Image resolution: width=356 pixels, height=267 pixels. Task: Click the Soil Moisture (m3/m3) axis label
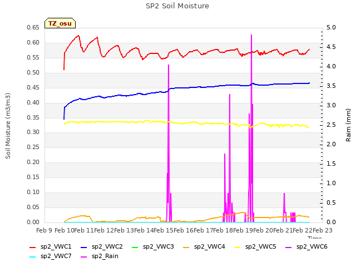click(x=8, y=126)
